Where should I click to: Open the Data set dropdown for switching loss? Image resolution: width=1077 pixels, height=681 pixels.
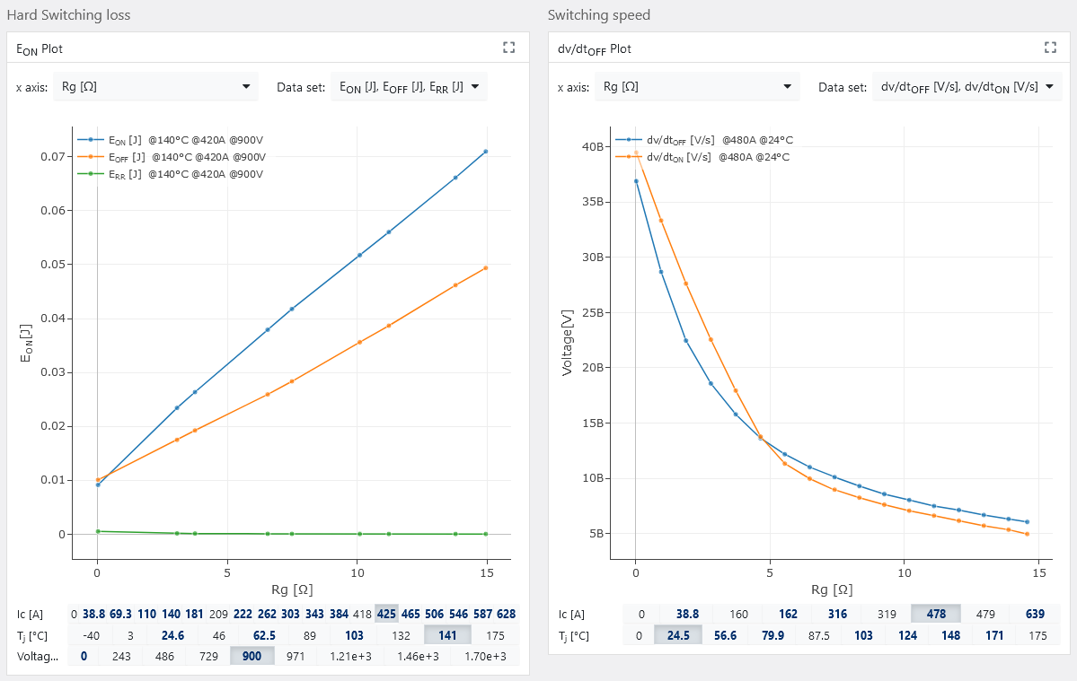(x=409, y=87)
